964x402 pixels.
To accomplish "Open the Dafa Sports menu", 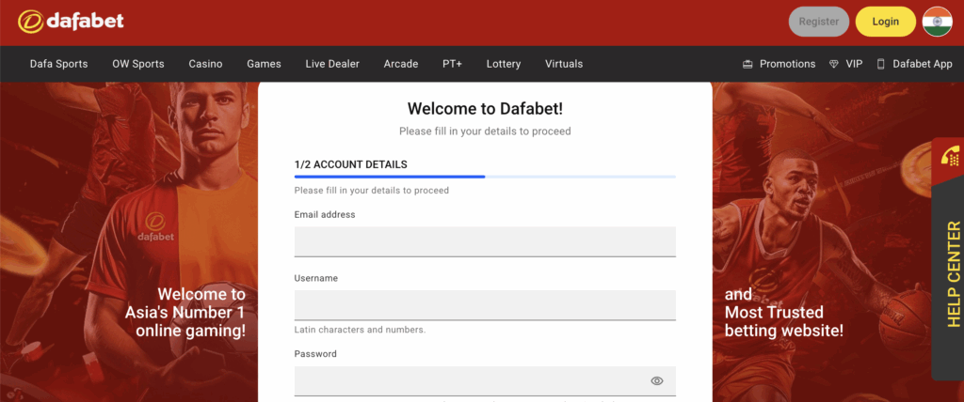I will point(58,64).
